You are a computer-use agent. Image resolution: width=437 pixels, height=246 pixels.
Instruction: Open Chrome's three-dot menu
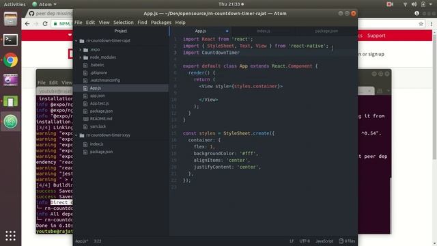[431, 24]
